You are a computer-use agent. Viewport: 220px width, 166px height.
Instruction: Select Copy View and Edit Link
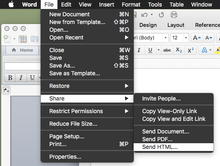pos(174,119)
